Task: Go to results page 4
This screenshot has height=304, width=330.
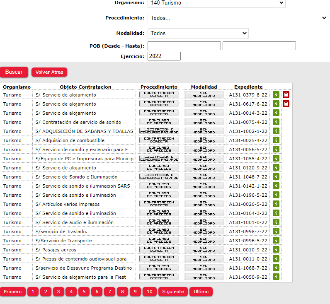Action: (71, 292)
